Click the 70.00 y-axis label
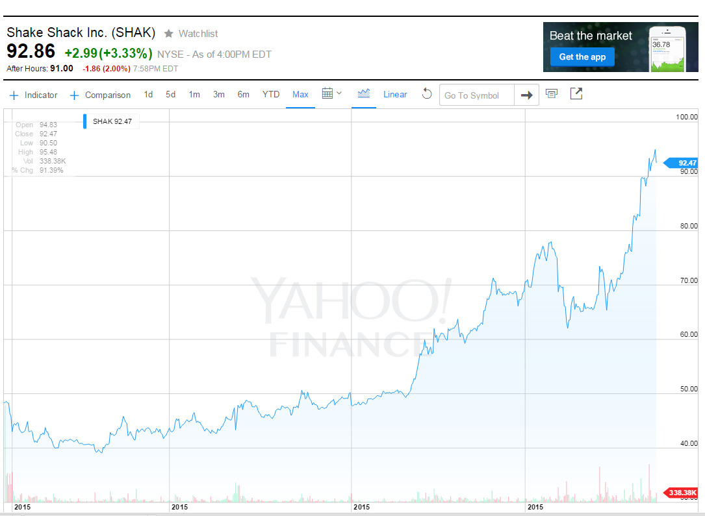Screen dimensions: 705x516 (688, 280)
